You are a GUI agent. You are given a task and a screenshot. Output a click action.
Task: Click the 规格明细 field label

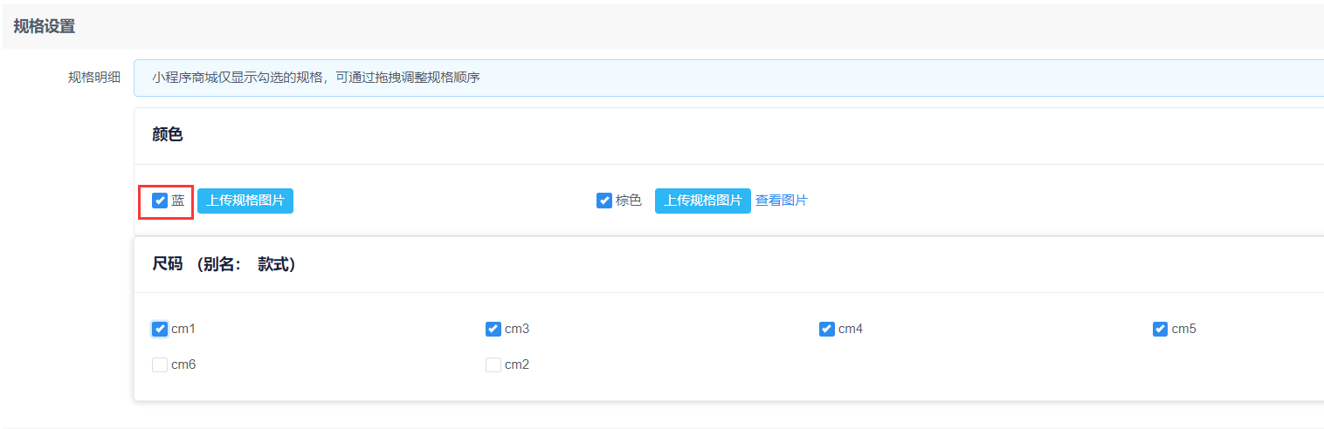pyautogui.click(x=94, y=78)
